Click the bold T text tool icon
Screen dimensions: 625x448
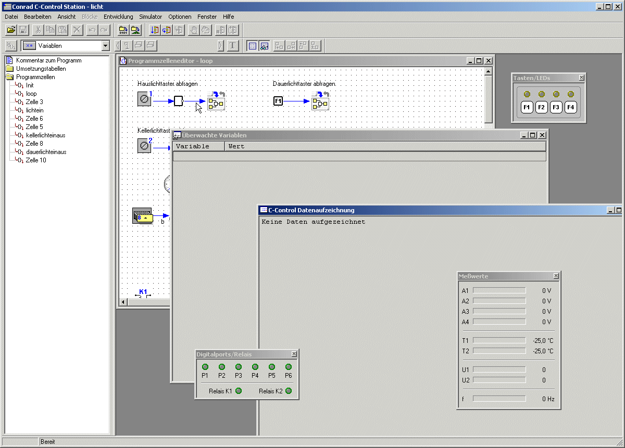pos(233,45)
